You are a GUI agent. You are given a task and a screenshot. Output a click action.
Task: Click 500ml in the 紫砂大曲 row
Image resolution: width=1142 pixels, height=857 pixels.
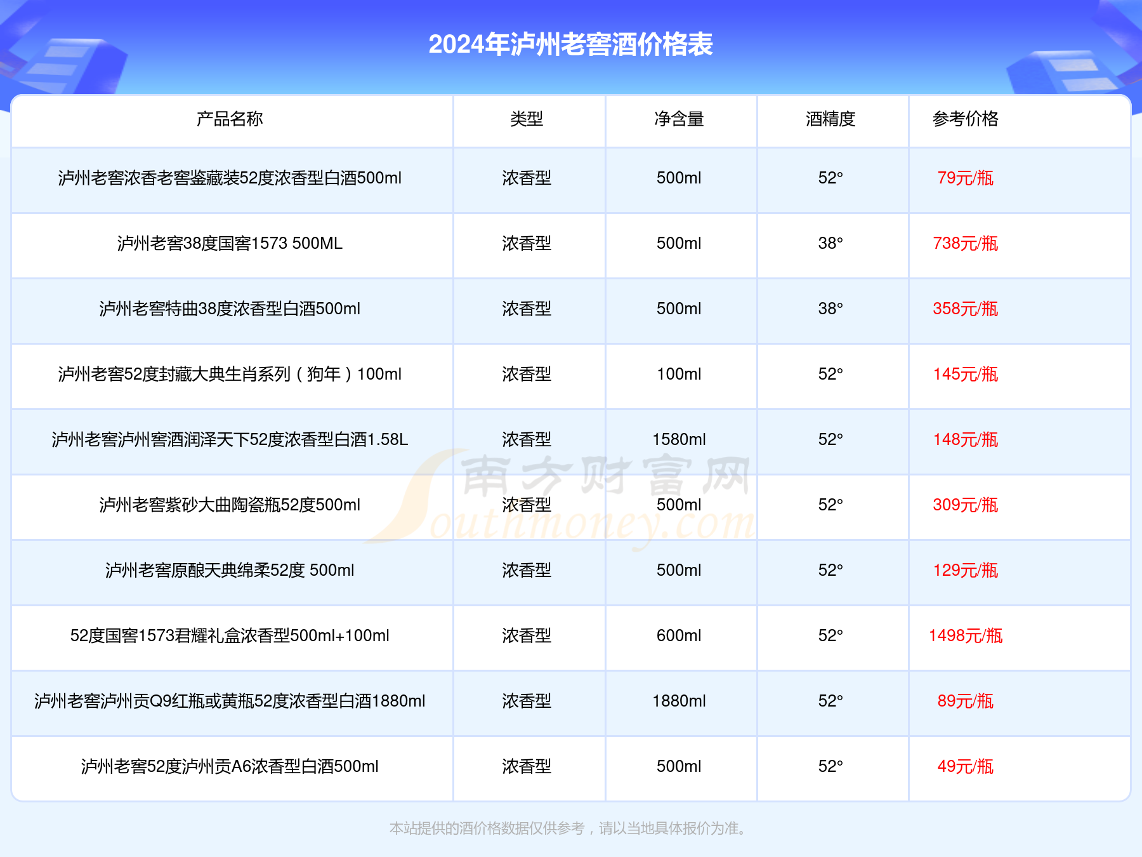tap(679, 505)
